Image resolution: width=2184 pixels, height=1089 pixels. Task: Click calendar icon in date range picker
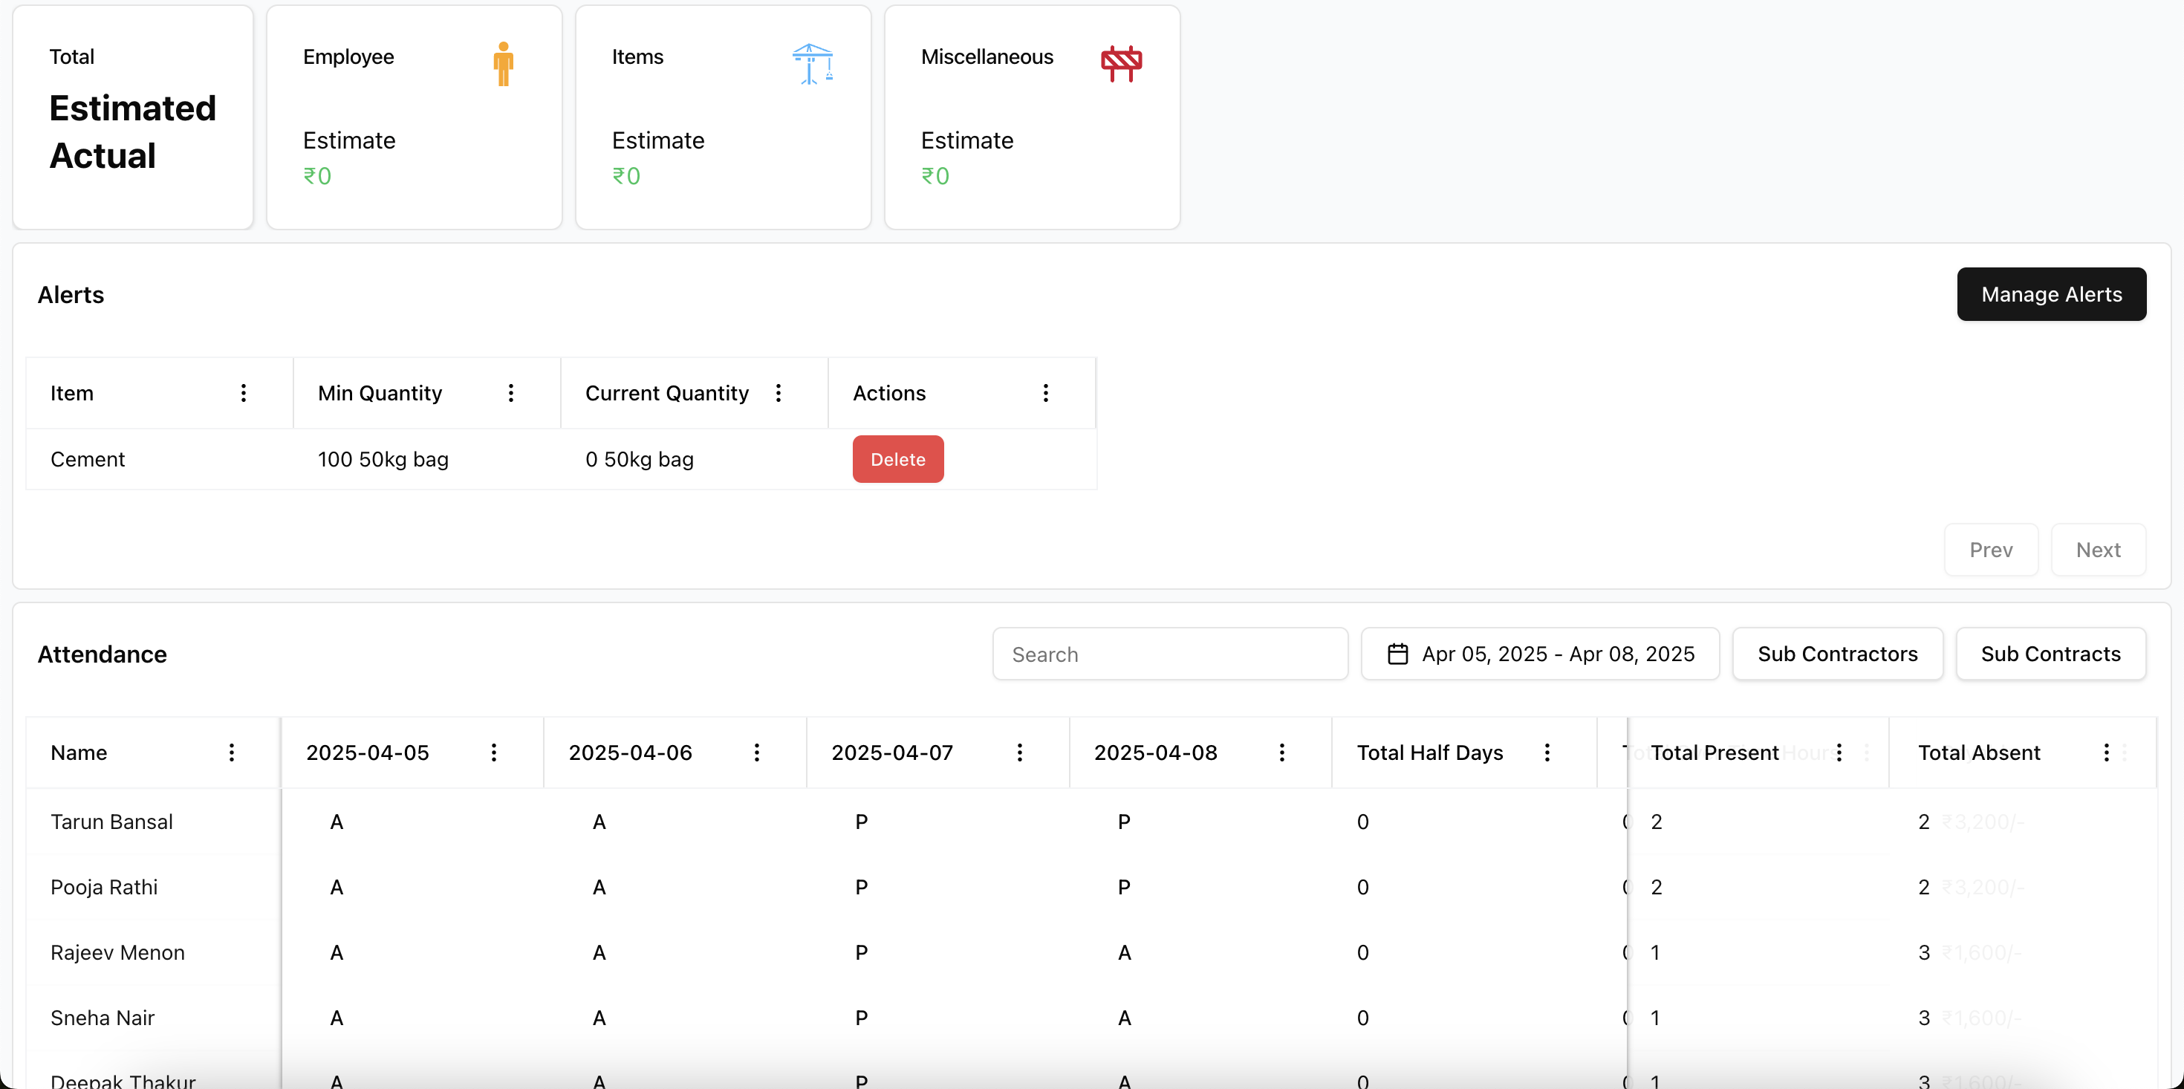tap(1397, 654)
